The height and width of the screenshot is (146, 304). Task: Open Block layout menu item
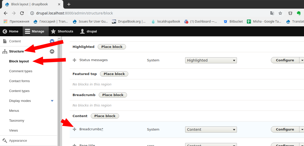click(x=19, y=61)
